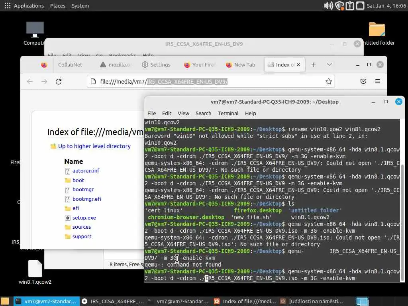Viewport: 408px width, 306px height.
Task: Open the setup.exe file link
Action: (84, 218)
